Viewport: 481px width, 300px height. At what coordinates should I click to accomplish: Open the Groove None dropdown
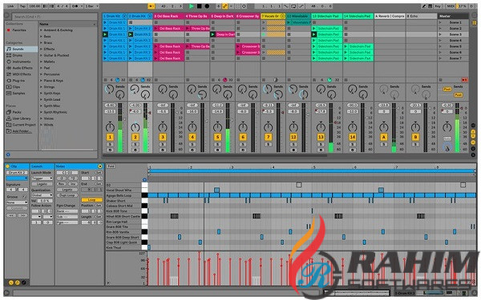point(17,202)
